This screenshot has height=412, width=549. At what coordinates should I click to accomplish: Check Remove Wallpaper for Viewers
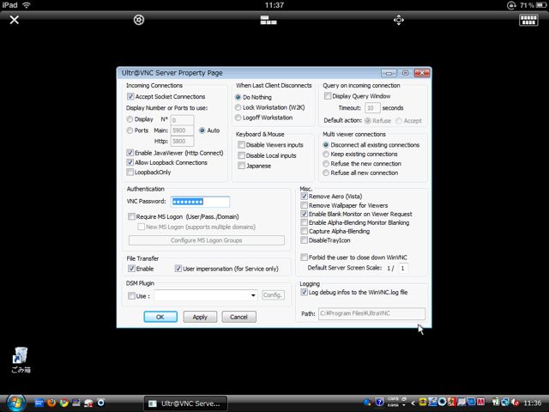pyautogui.click(x=304, y=205)
